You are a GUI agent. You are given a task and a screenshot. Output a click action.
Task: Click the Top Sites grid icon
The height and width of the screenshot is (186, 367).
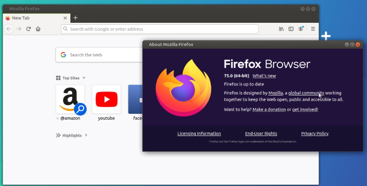[59, 78]
